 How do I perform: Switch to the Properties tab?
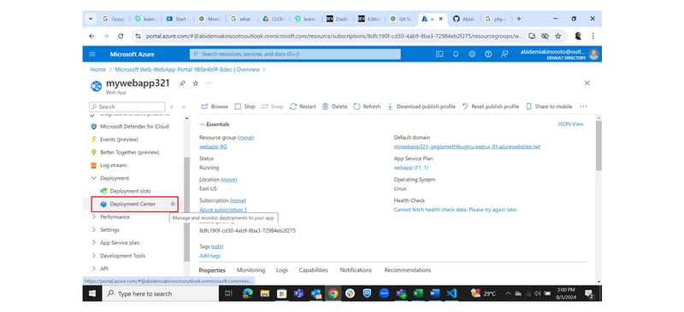212,270
